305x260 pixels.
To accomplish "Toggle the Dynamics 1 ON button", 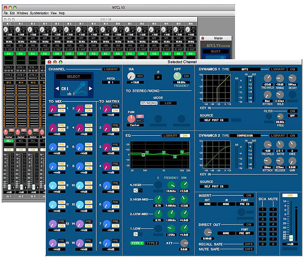I will [293, 69].
